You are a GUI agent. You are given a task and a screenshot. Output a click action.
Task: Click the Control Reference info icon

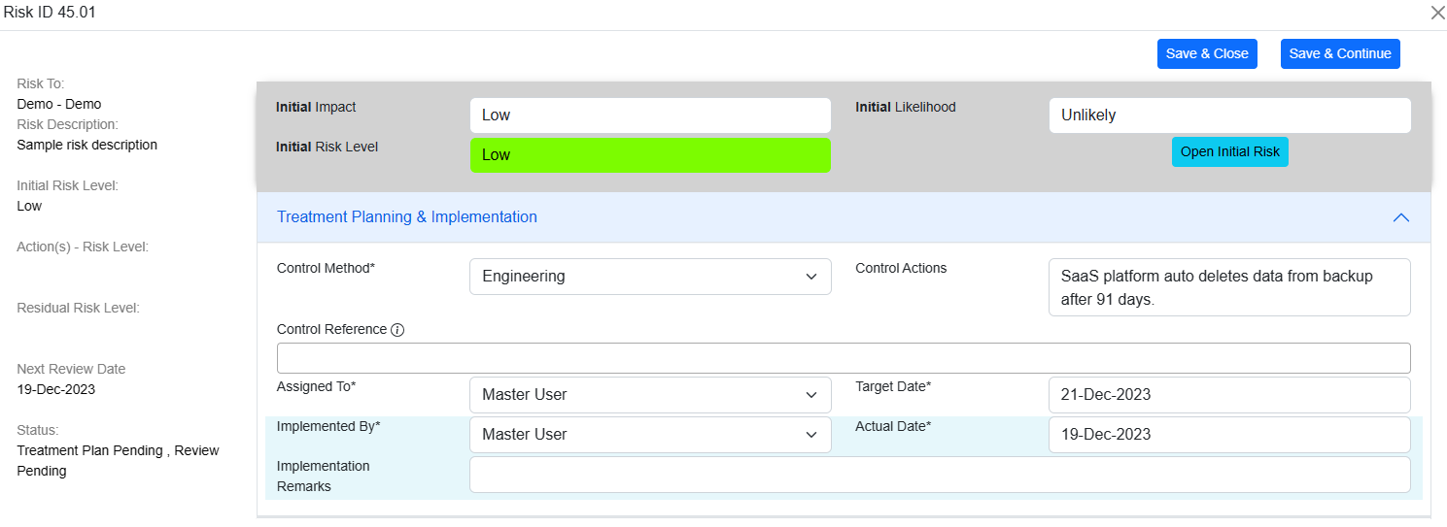pyautogui.click(x=397, y=330)
